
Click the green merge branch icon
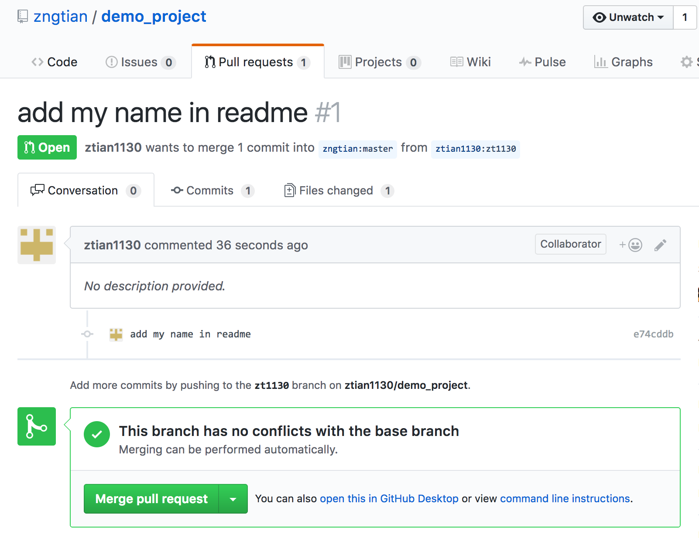(x=37, y=426)
